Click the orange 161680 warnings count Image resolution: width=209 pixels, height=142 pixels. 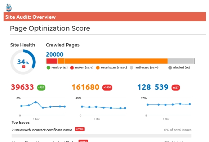(85, 87)
